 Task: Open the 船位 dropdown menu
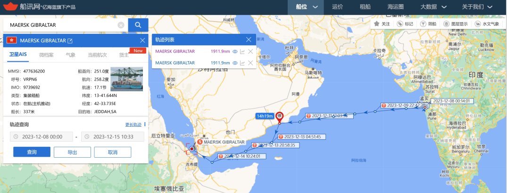pyautogui.click(x=306, y=7)
